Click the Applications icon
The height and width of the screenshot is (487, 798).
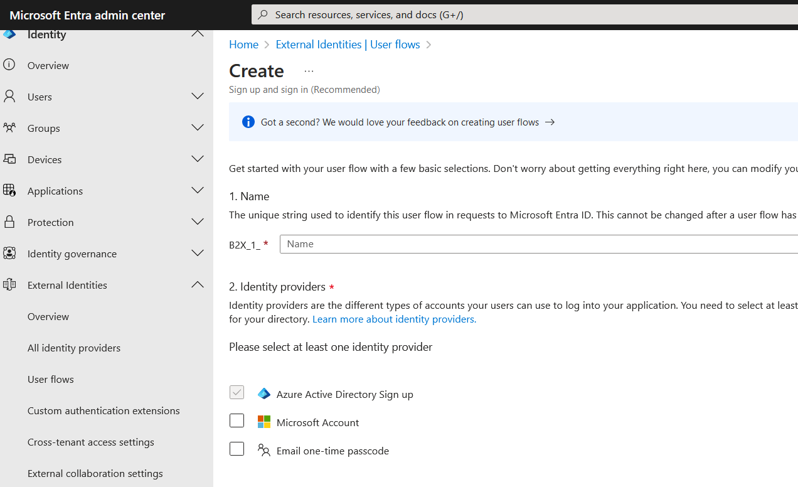coord(9,190)
